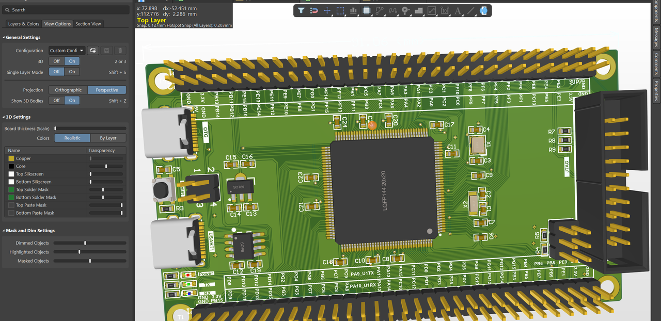
Task: Turn on Single Layer Mode
Action: tap(72, 72)
